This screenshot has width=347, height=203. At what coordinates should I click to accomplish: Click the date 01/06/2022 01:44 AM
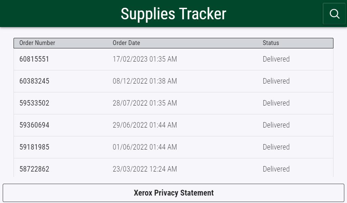(x=145, y=147)
